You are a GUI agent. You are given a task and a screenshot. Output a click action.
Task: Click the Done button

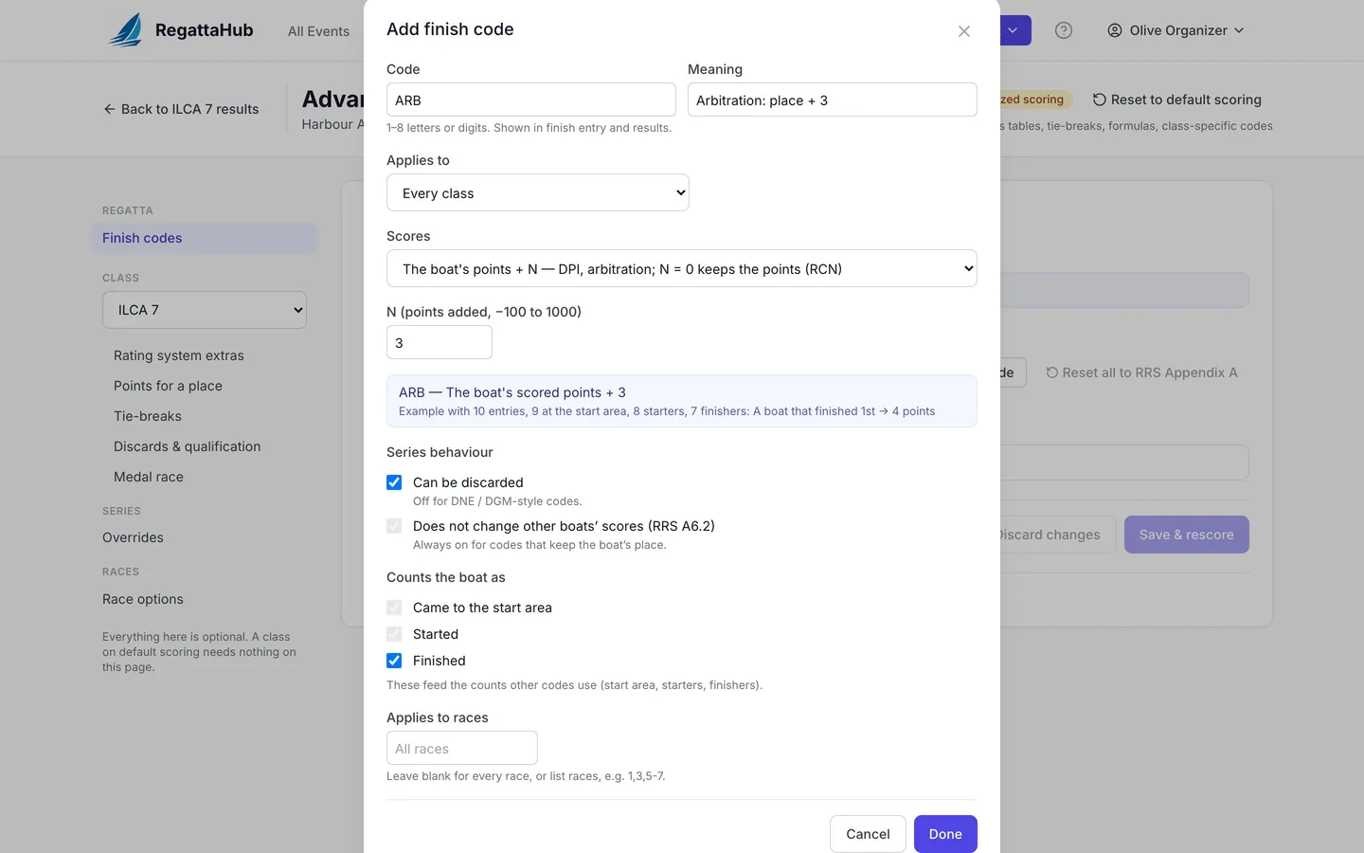(945, 834)
